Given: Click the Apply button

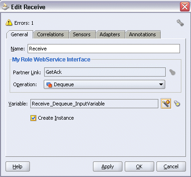Looking at the screenshot, I should (x=108, y=166).
